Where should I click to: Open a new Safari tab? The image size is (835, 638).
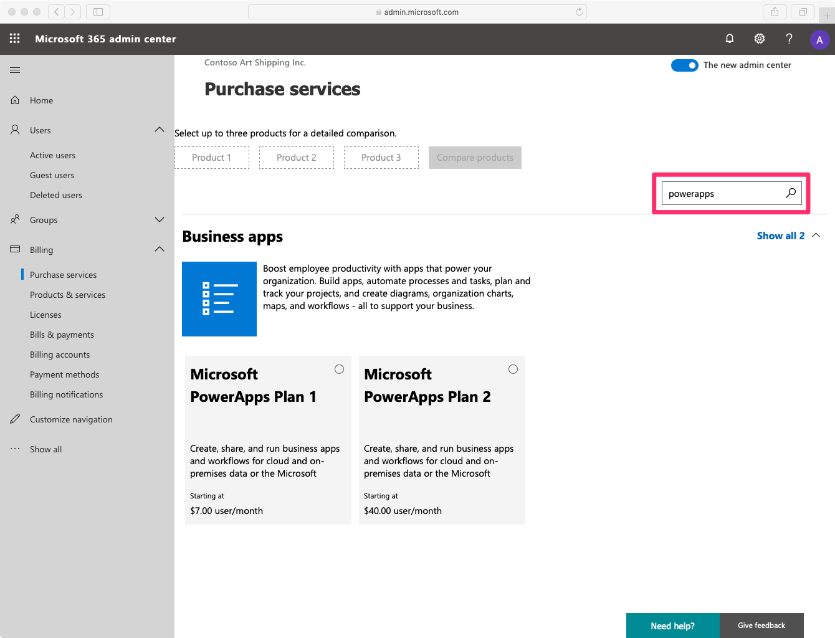827,15
